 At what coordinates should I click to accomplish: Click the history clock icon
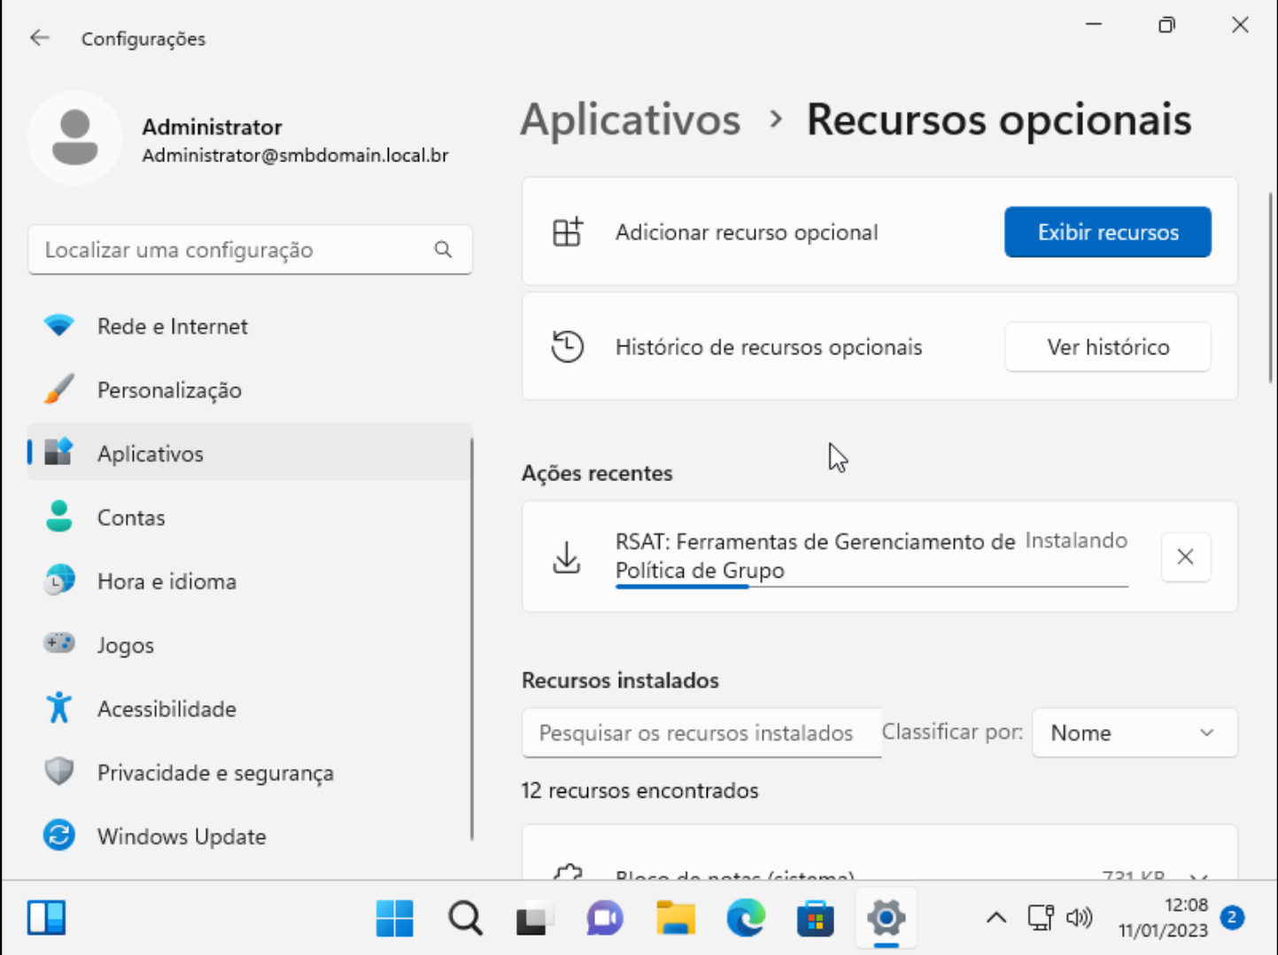tap(568, 346)
